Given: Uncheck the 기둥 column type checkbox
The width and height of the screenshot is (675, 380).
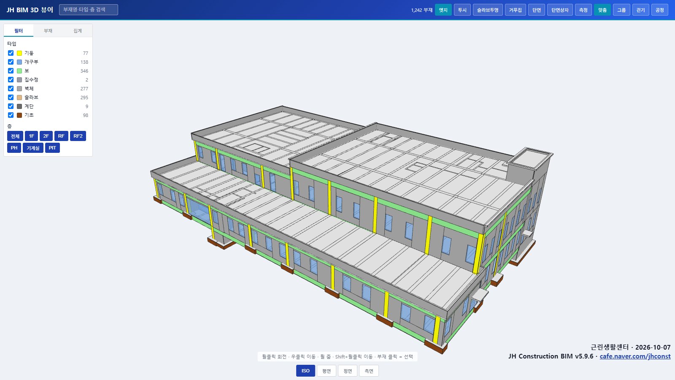Looking at the screenshot, I should pyautogui.click(x=11, y=53).
